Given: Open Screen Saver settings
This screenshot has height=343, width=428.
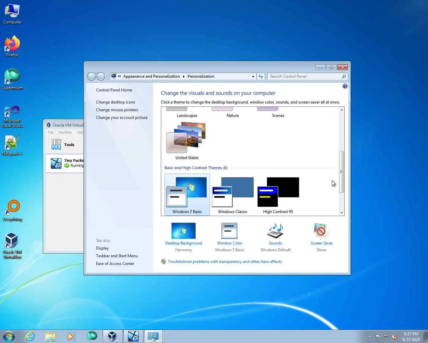Looking at the screenshot, I should (321, 237).
